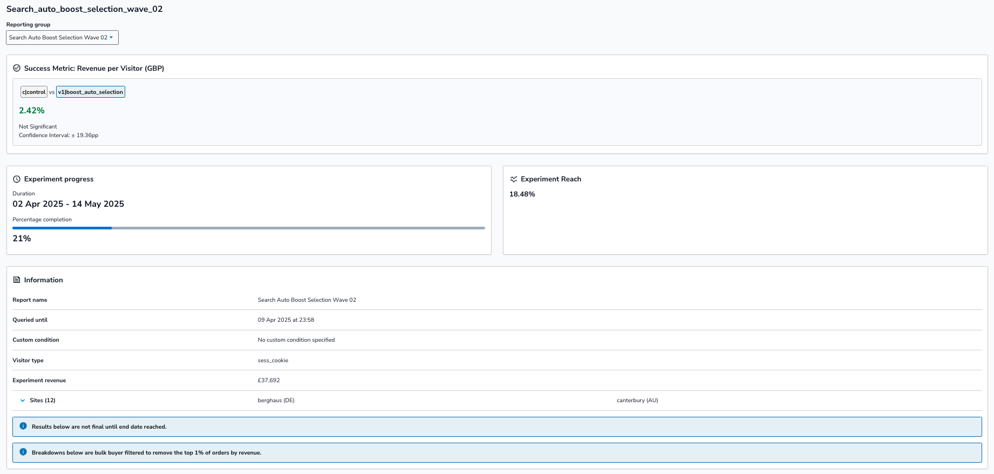
Task: Click the 02 Apr 2025 - 14 May 2025 duration
Action: (69, 204)
